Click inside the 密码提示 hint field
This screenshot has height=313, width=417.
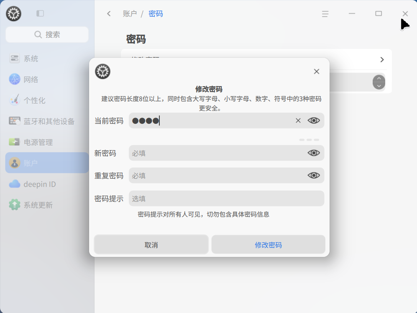pos(226,198)
